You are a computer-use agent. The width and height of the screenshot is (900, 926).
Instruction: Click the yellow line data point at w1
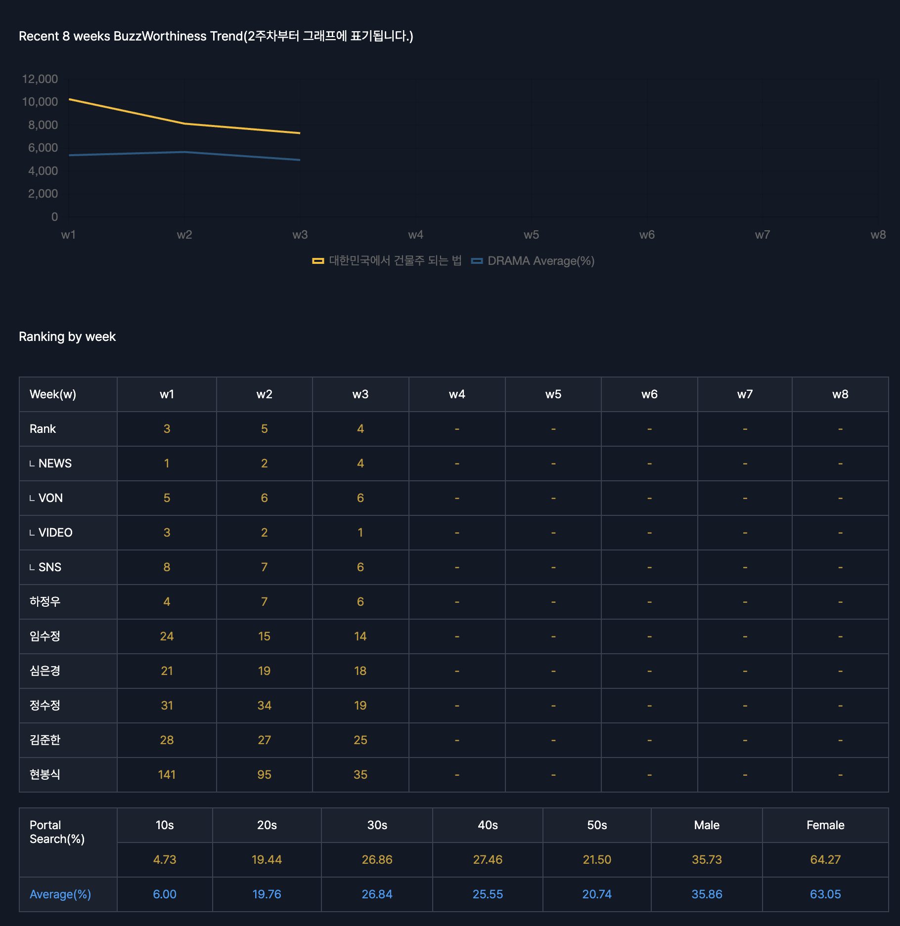click(x=69, y=99)
